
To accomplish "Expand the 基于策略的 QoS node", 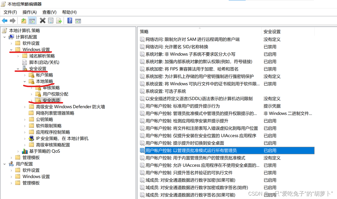I will click(x=18, y=151).
